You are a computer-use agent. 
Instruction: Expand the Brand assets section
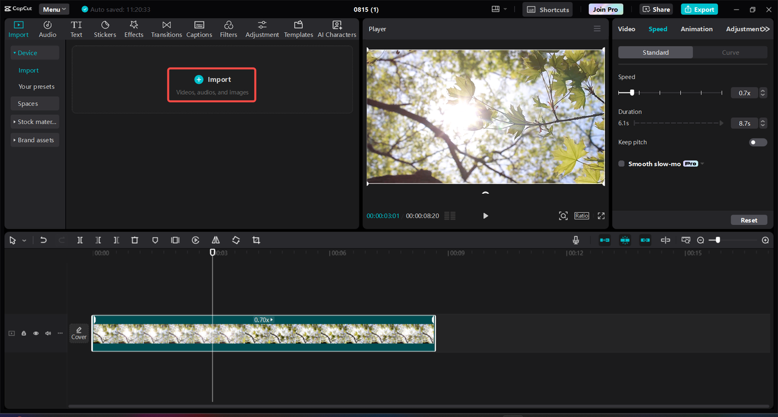pos(35,140)
